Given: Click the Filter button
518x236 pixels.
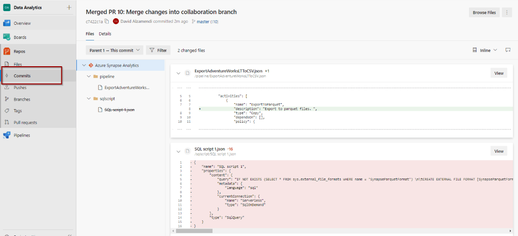Looking at the screenshot, I should tap(158, 50).
